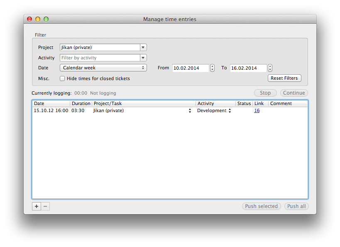
Task: Click the From date stepper
Action: 212,68
